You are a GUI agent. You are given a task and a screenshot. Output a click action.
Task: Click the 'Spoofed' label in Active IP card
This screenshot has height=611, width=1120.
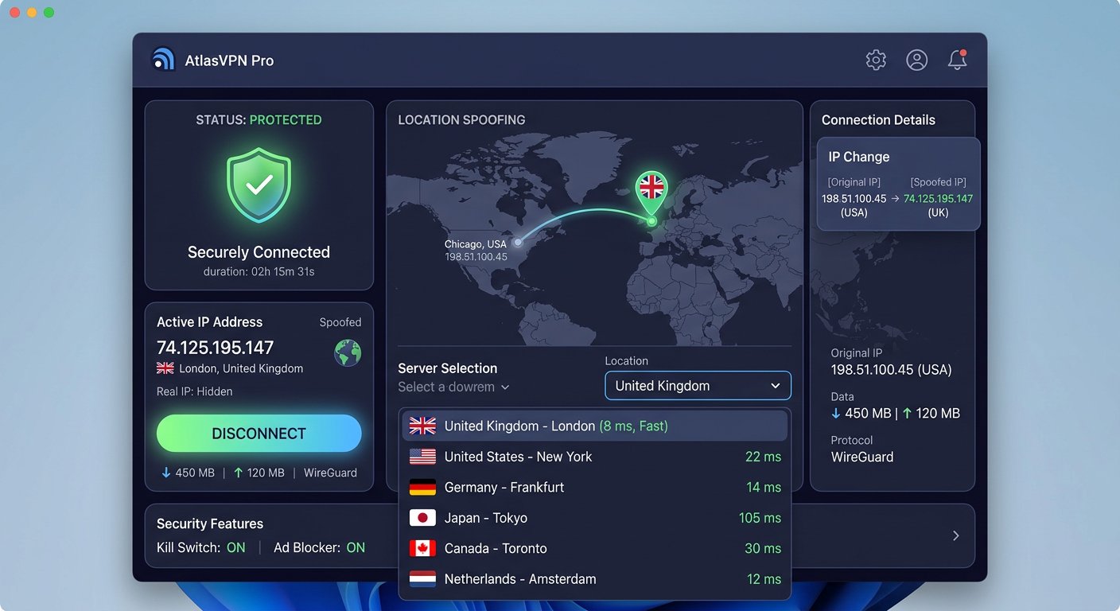point(340,322)
